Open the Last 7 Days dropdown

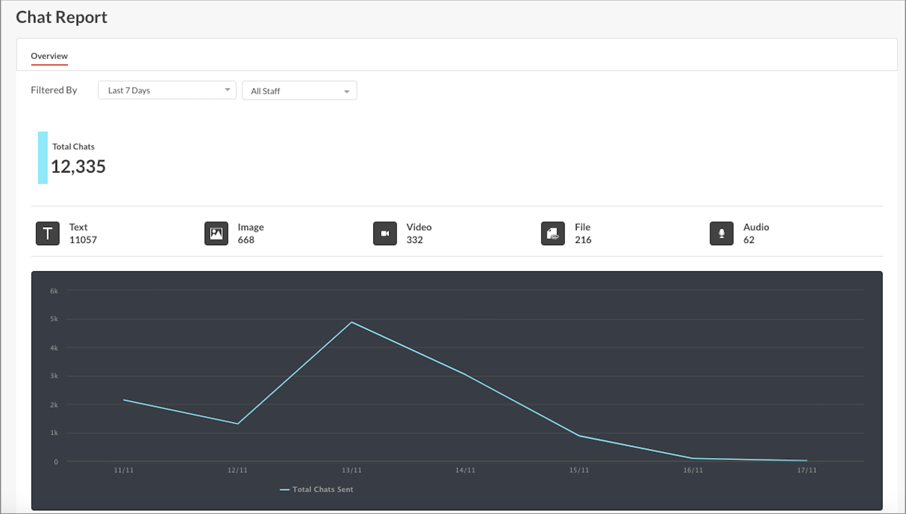167,90
